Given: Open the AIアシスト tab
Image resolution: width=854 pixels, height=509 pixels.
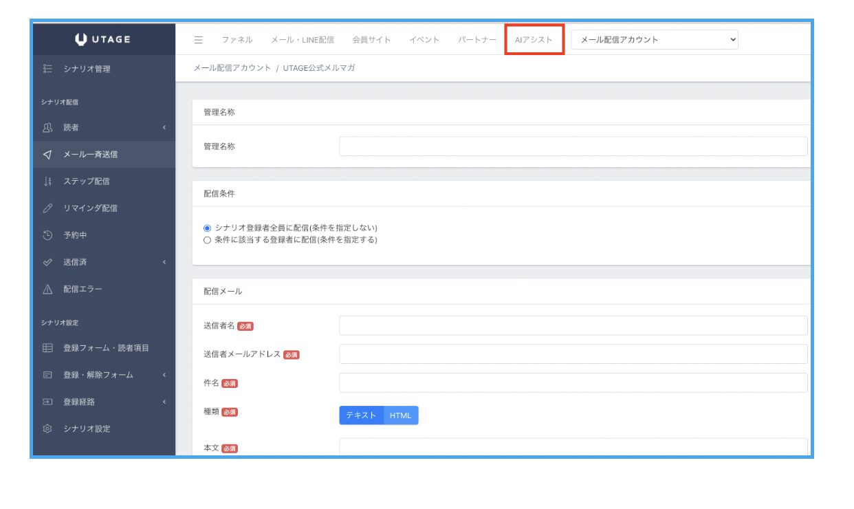Looking at the screenshot, I should (534, 40).
